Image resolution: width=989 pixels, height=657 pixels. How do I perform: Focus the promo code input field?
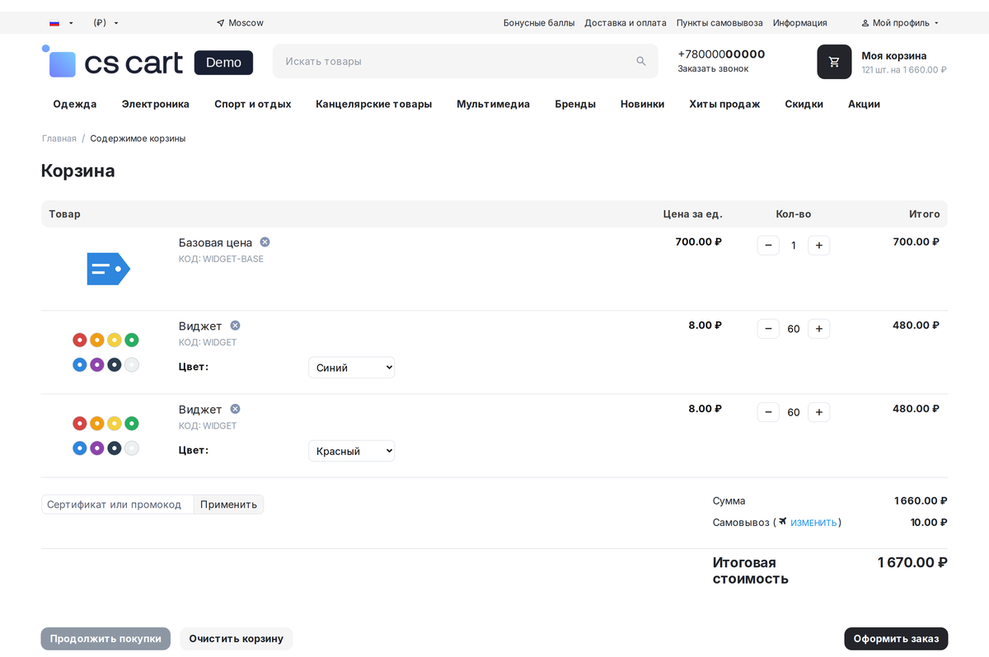click(x=118, y=504)
